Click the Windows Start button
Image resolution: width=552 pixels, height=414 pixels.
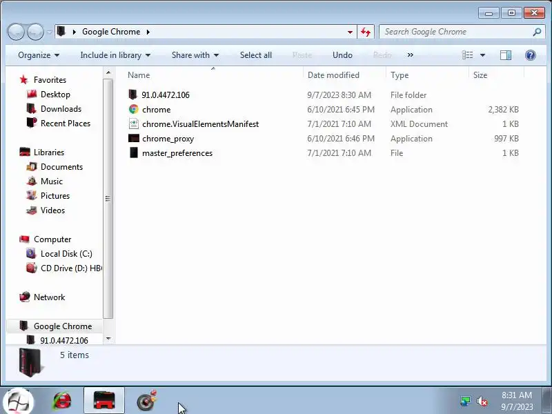click(19, 402)
